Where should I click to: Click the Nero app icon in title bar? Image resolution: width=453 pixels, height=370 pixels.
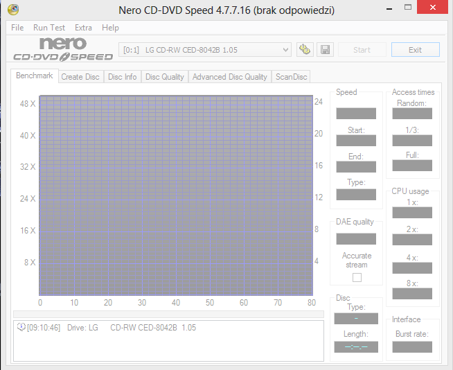13,10
